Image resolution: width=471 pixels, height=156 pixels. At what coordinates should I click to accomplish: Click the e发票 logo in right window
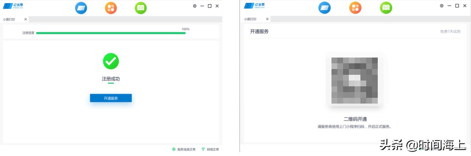pyautogui.click(x=254, y=5)
